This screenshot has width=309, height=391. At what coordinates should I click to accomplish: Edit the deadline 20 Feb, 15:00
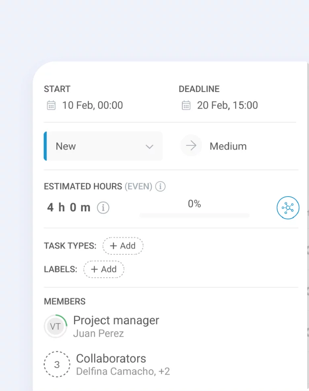(227, 105)
